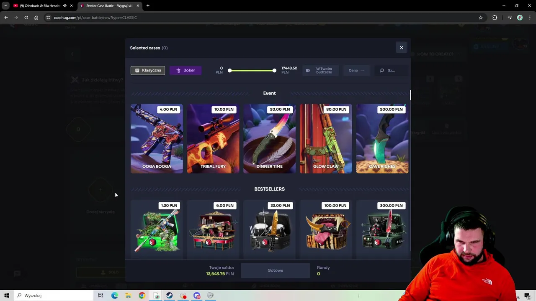This screenshot has height=301, width=536.
Task: Select the 22.00 PLN bestseller case
Action: 269,229
